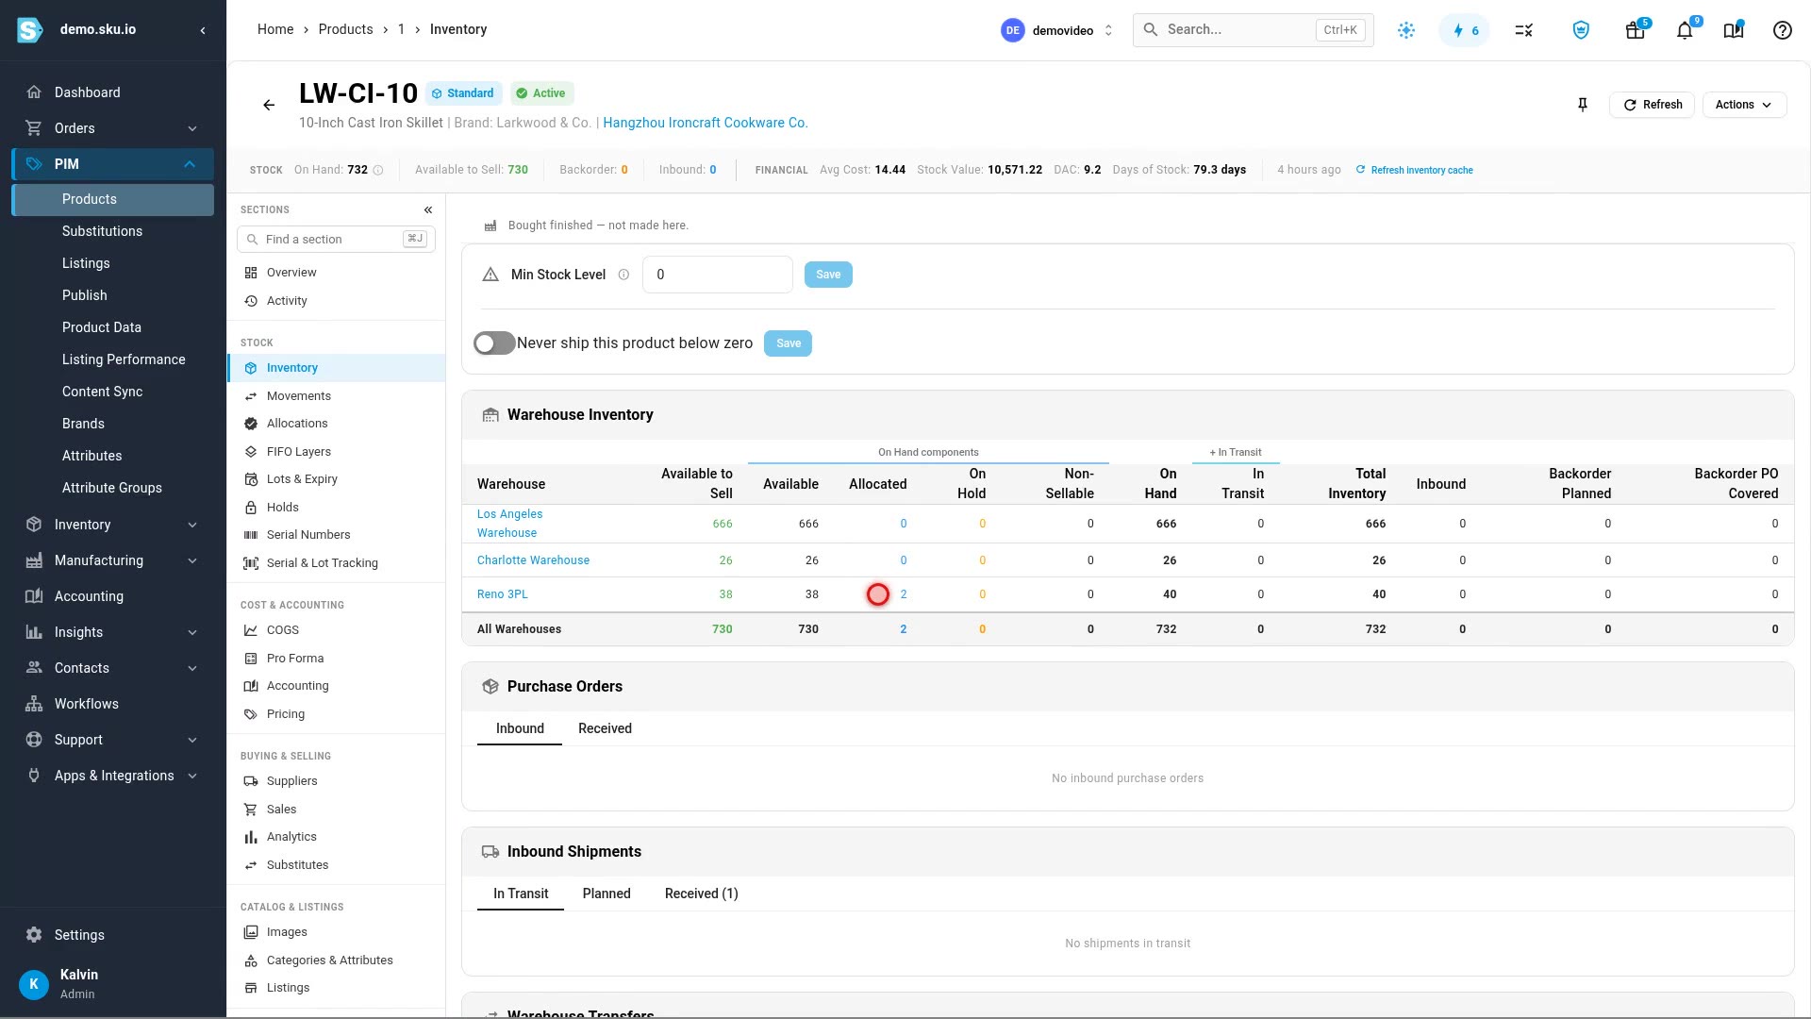Image resolution: width=1811 pixels, height=1019 pixels.
Task: Save the Min Stock Level value
Action: pyautogui.click(x=828, y=275)
